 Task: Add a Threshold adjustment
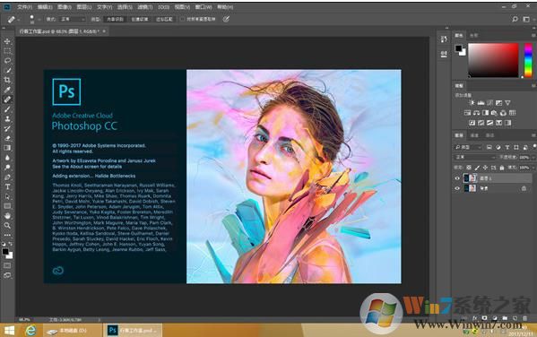(x=489, y=123)
